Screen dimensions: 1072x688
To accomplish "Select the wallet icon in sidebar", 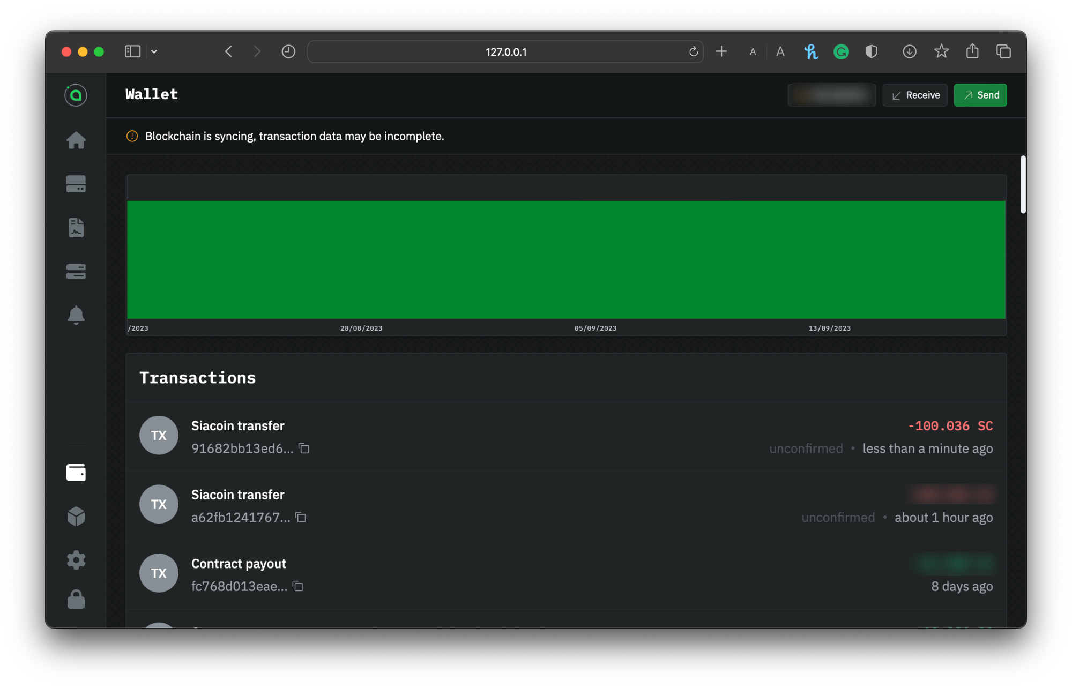I will (x=76, y=473).
